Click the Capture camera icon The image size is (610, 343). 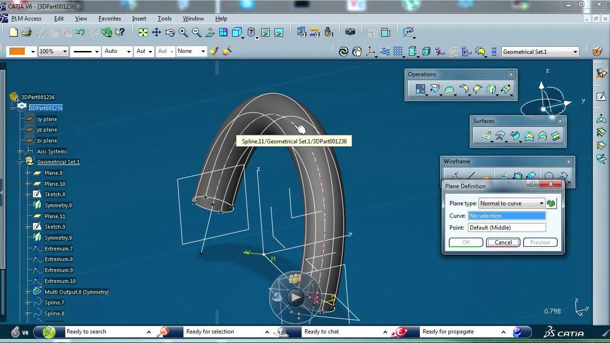350,32
